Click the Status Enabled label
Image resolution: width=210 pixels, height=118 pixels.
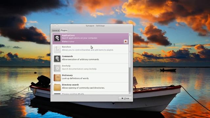pyautogui.click(x=68, y=42)
